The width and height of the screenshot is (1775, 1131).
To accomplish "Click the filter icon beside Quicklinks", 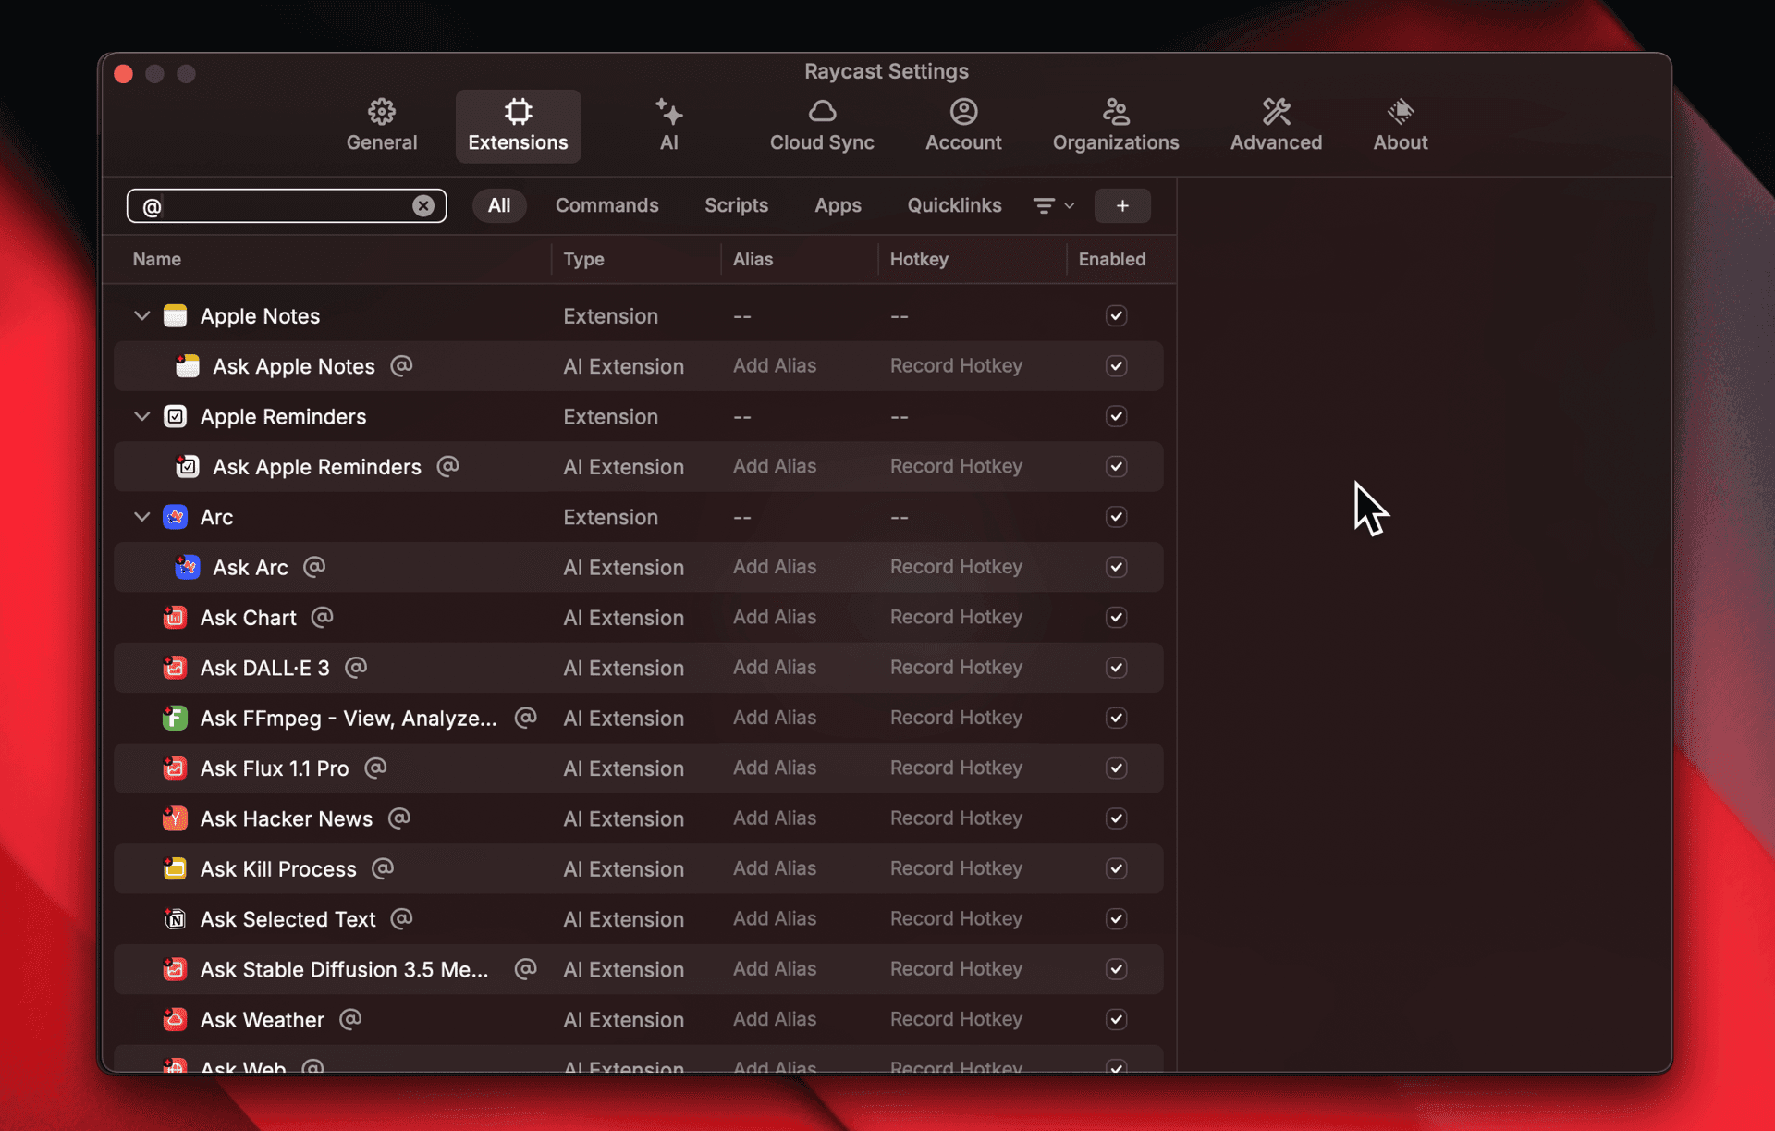I will 1046,205.
